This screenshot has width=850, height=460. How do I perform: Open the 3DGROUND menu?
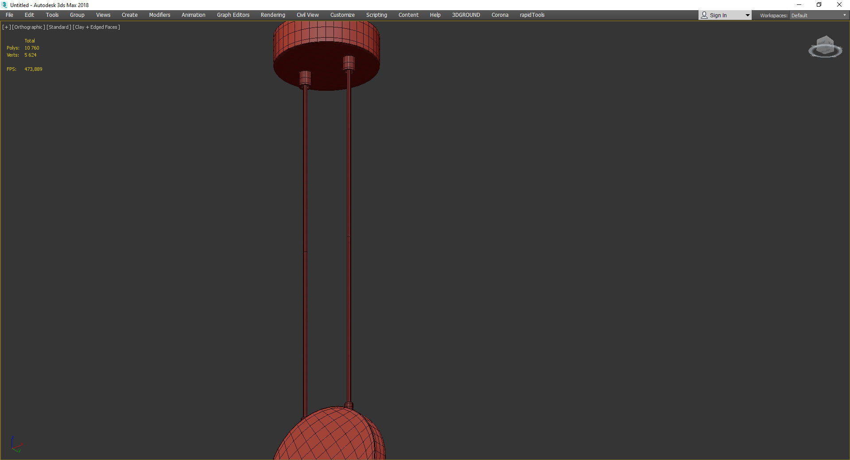pos(466,15)
